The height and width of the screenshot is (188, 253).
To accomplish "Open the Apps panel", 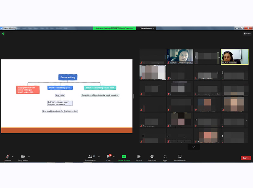I will pos(165,158).
